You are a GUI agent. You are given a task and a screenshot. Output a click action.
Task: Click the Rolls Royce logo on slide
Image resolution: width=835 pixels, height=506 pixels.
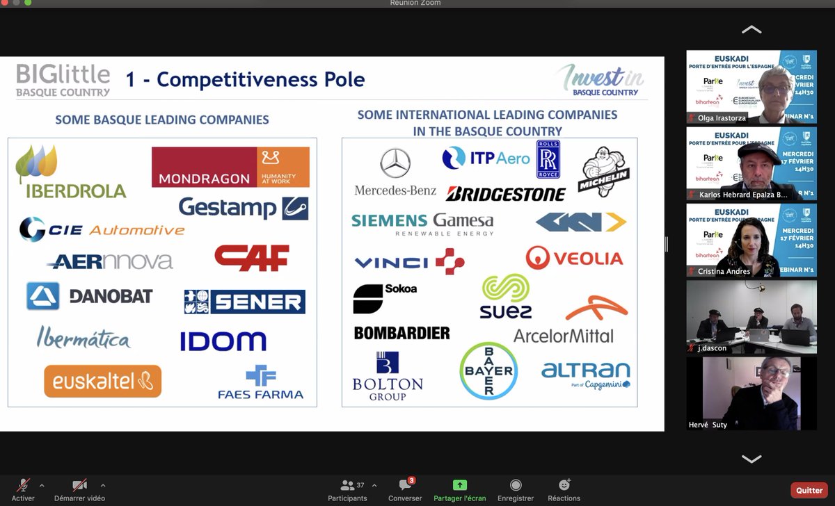tap(548, 159)
